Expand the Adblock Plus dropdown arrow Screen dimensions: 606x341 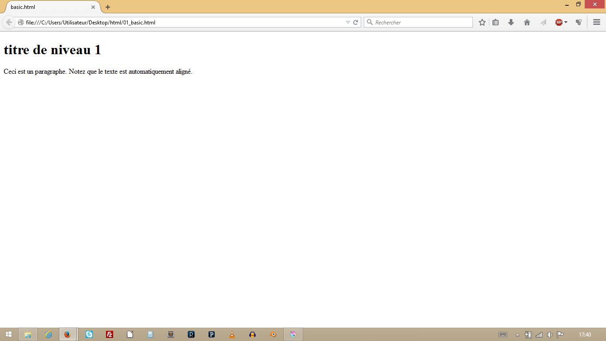[566, 22]
